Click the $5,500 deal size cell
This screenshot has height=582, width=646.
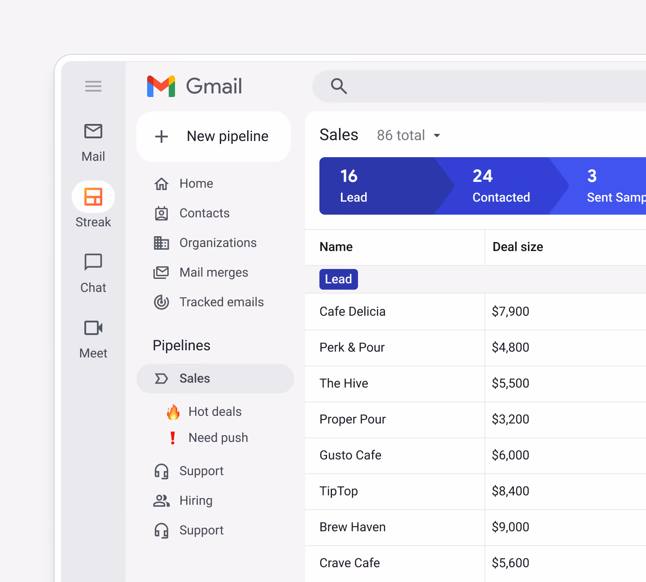coord(566,384)
